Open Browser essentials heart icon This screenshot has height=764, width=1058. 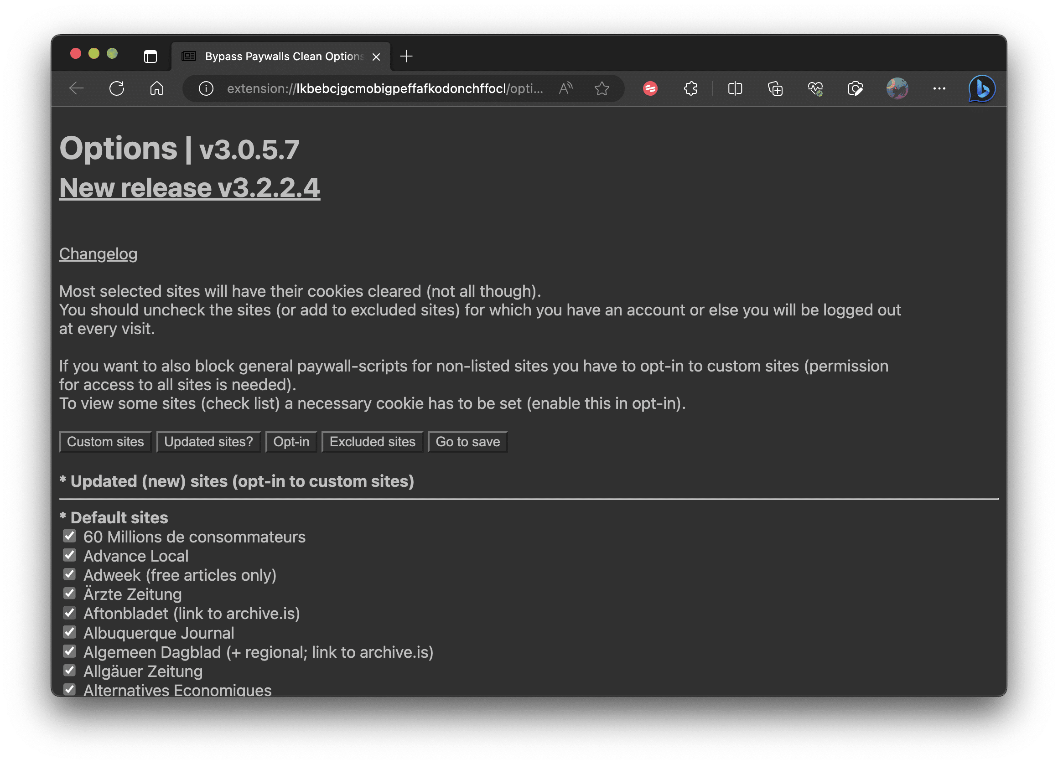(x=815, y=88)
